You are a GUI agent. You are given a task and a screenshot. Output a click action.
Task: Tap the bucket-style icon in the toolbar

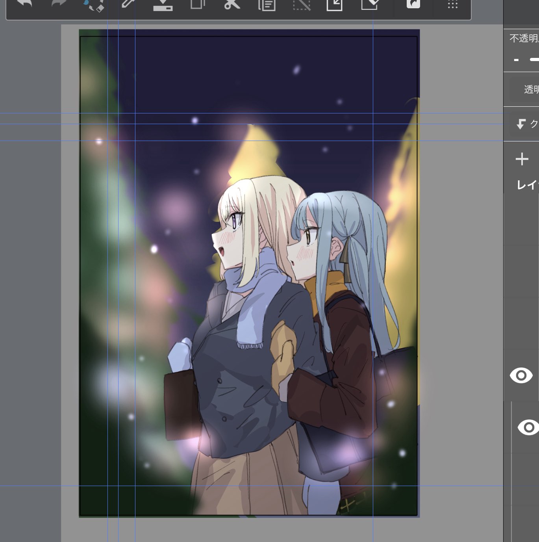[x=163, y=5]
